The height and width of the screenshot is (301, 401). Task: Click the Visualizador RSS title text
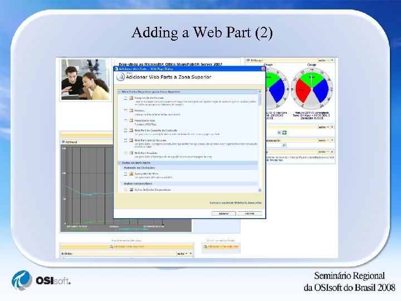tap(145, 120)
